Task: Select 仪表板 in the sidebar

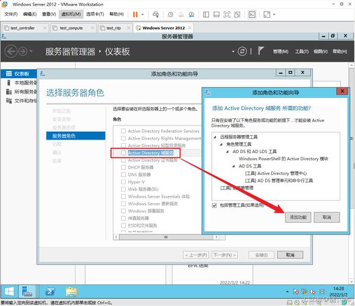Action: (19, 73)
